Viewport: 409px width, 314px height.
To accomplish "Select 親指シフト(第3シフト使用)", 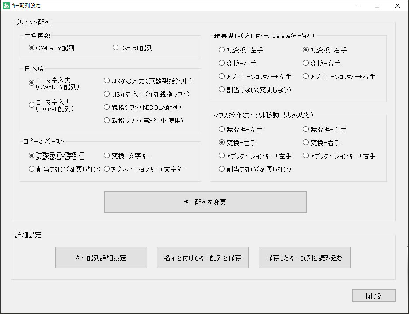I will coord(107,120).
